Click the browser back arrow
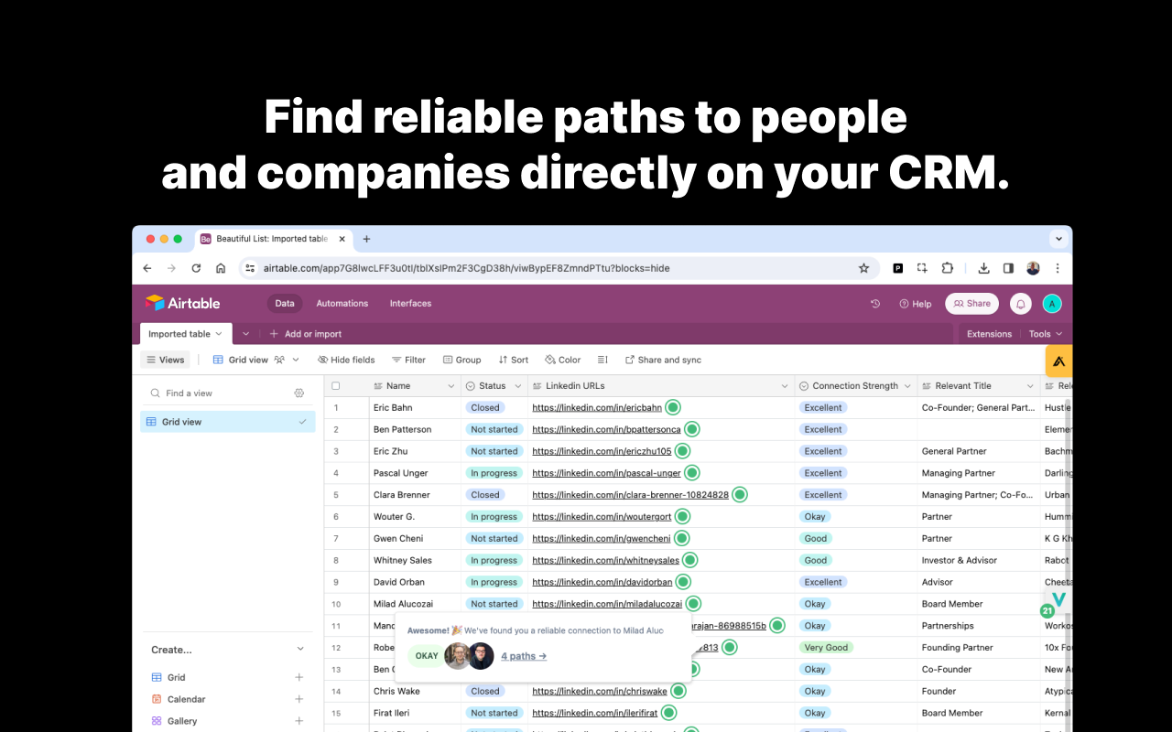The image size is (1172, 732). (147, 268)
